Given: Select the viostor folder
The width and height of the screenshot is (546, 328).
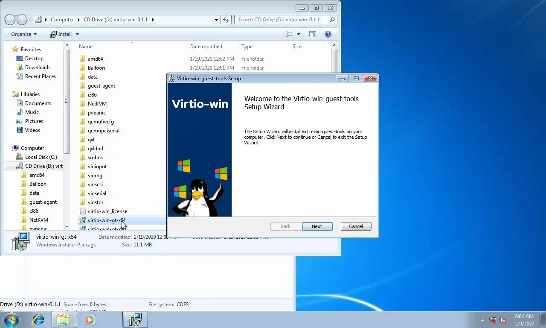Looking at the screenshot, I should [96, 202].
